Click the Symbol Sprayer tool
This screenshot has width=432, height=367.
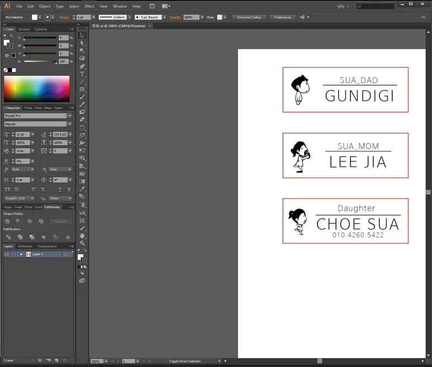coord(82,204)
